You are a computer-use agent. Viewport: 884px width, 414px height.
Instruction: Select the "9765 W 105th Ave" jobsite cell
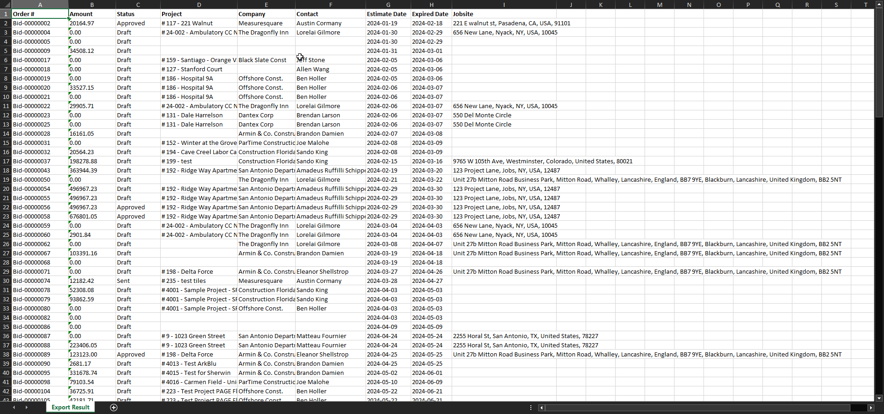[x=504, y=161]
